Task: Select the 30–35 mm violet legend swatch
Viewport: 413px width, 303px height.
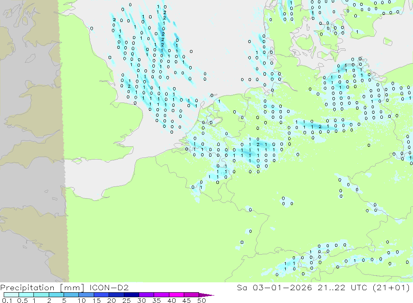Action: (x=147, y=295)
